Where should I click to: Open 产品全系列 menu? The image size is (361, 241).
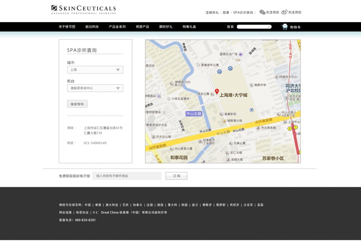click(x=117, y=27)
